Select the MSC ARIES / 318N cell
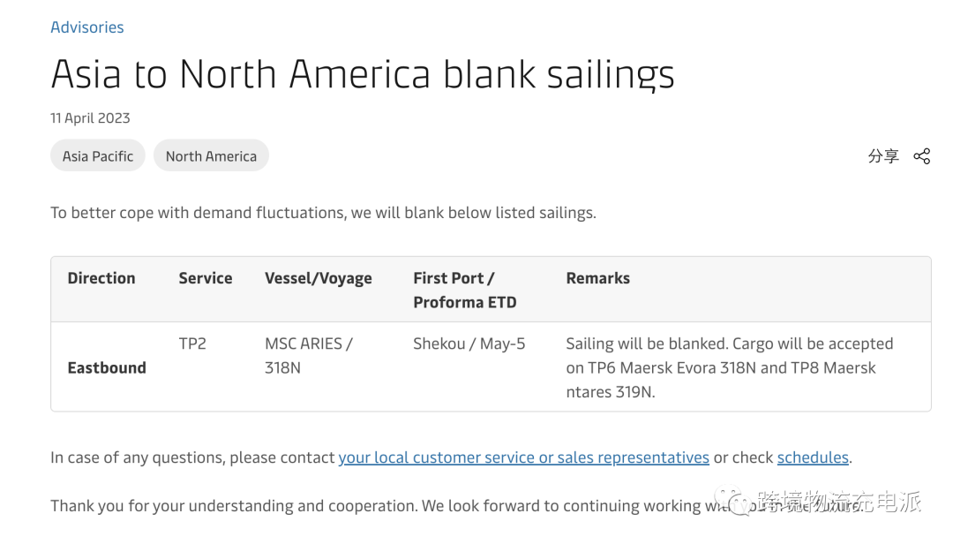 [x=309, y=356]
